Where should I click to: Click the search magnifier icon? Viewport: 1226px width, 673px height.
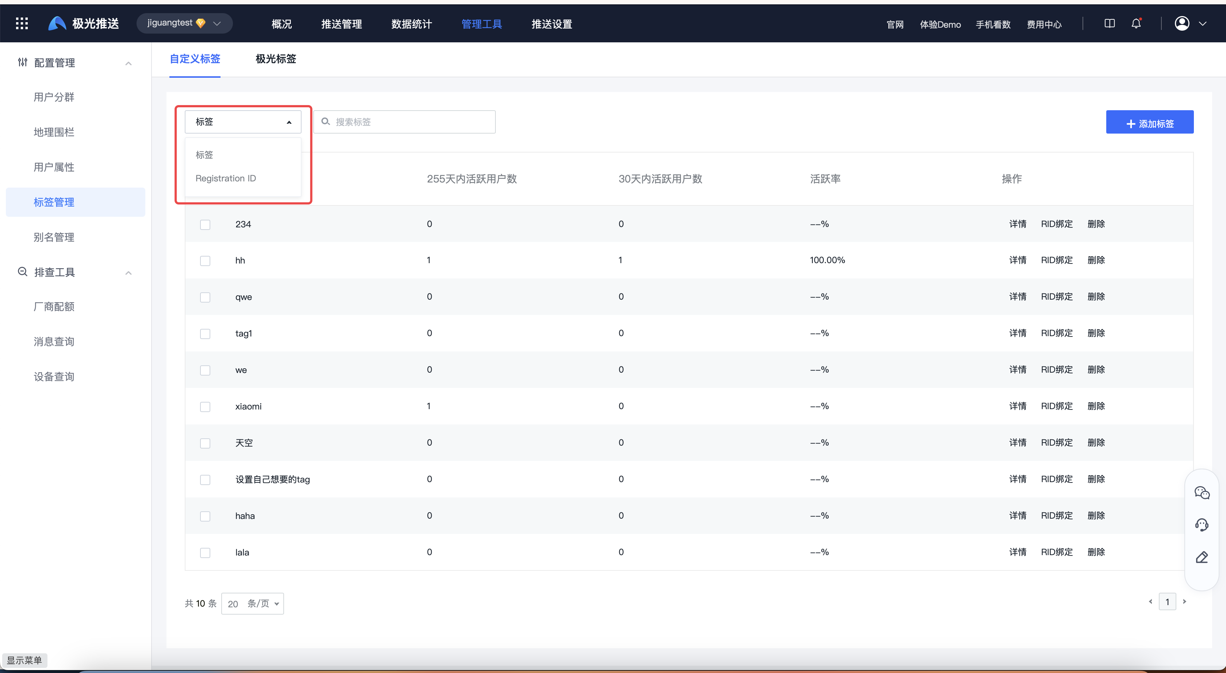coord(326,122)
